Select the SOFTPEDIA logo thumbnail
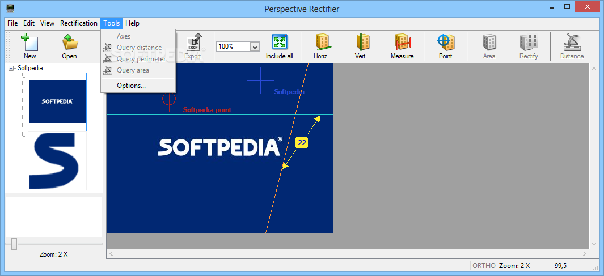This screenshot has height=276, width=604. pos(57,101)
